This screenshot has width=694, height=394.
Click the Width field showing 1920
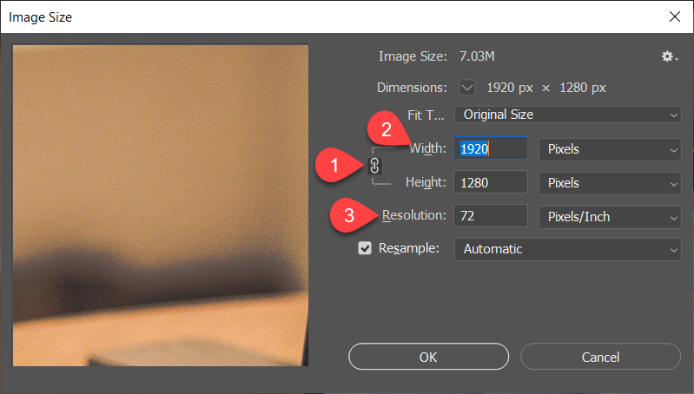click(x=491, y=149)
